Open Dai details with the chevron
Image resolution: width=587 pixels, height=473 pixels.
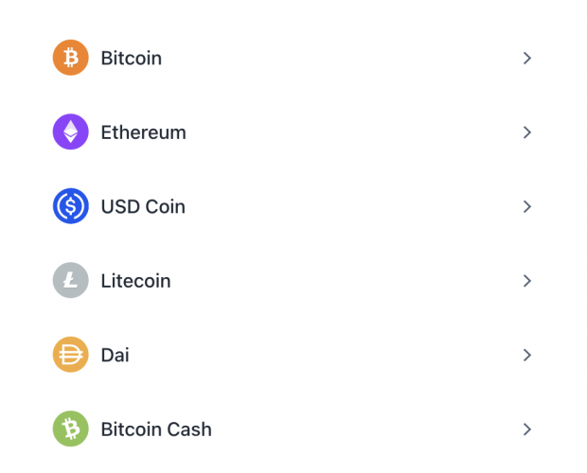pyautogui.click(x=527, y=355)
